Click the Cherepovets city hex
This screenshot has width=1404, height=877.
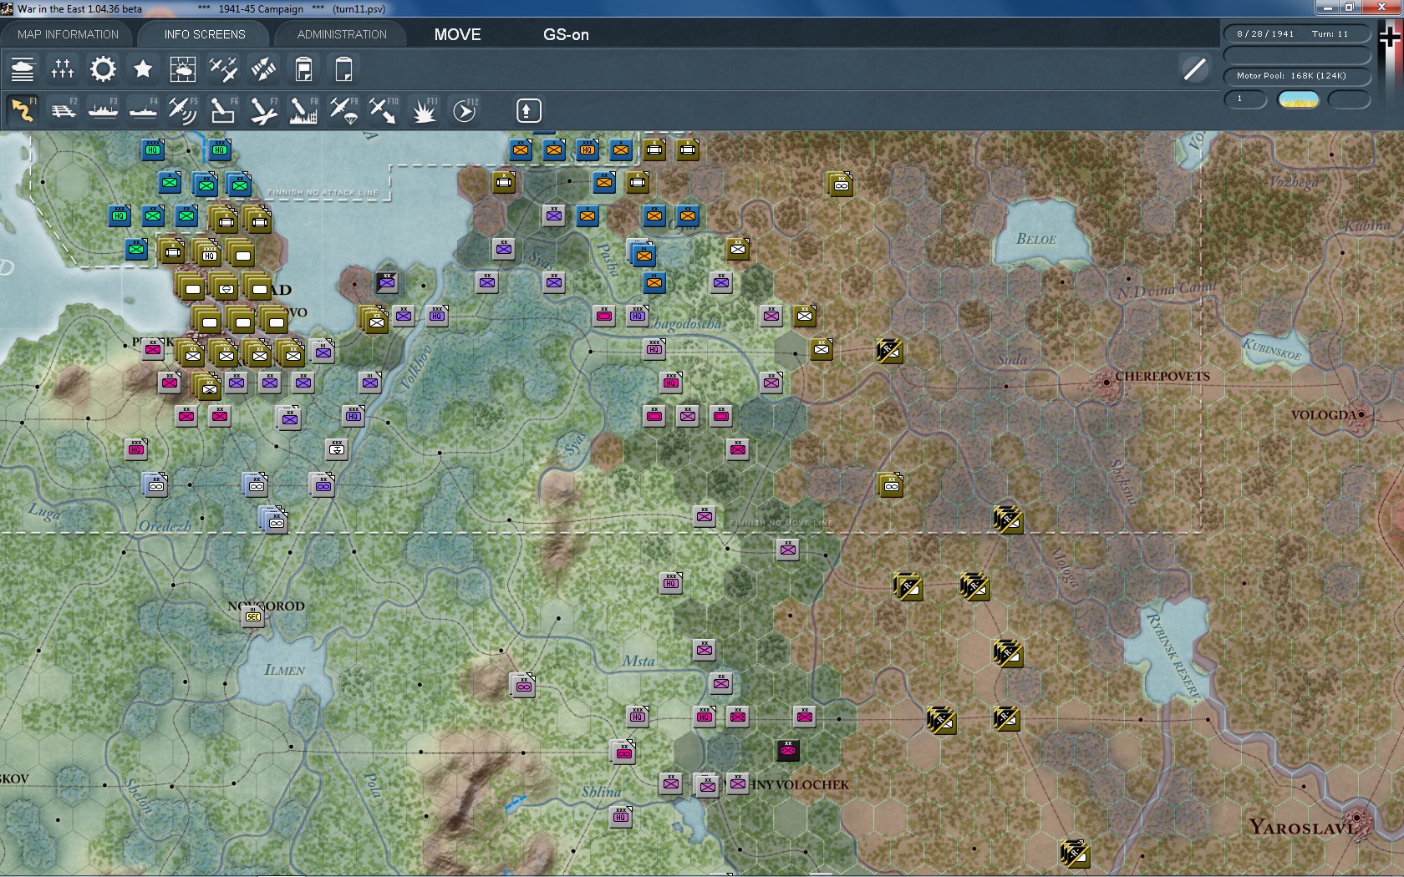click(x=1106, y=383)
